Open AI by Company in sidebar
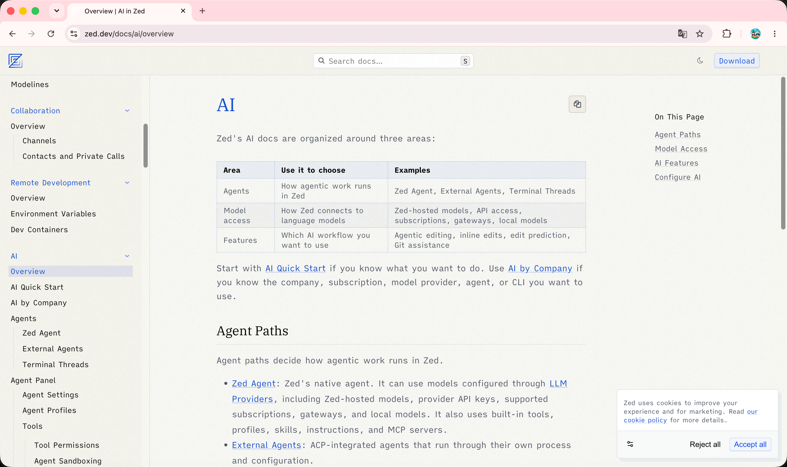787x467 pixels. [x=39, y=303]
